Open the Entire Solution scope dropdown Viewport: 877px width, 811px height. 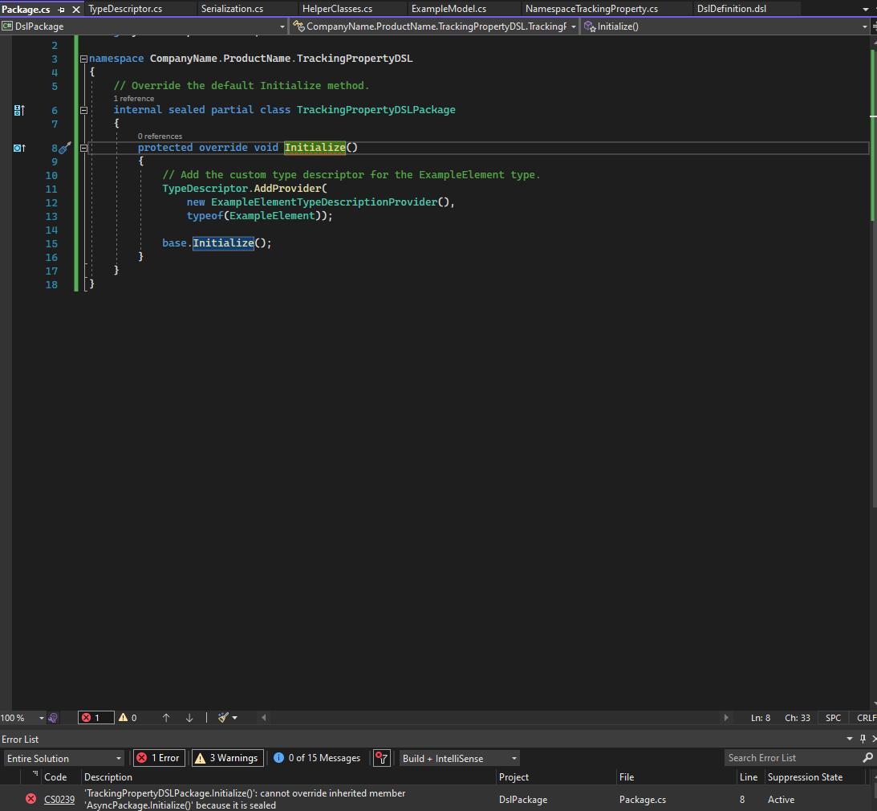coord(63,758)
